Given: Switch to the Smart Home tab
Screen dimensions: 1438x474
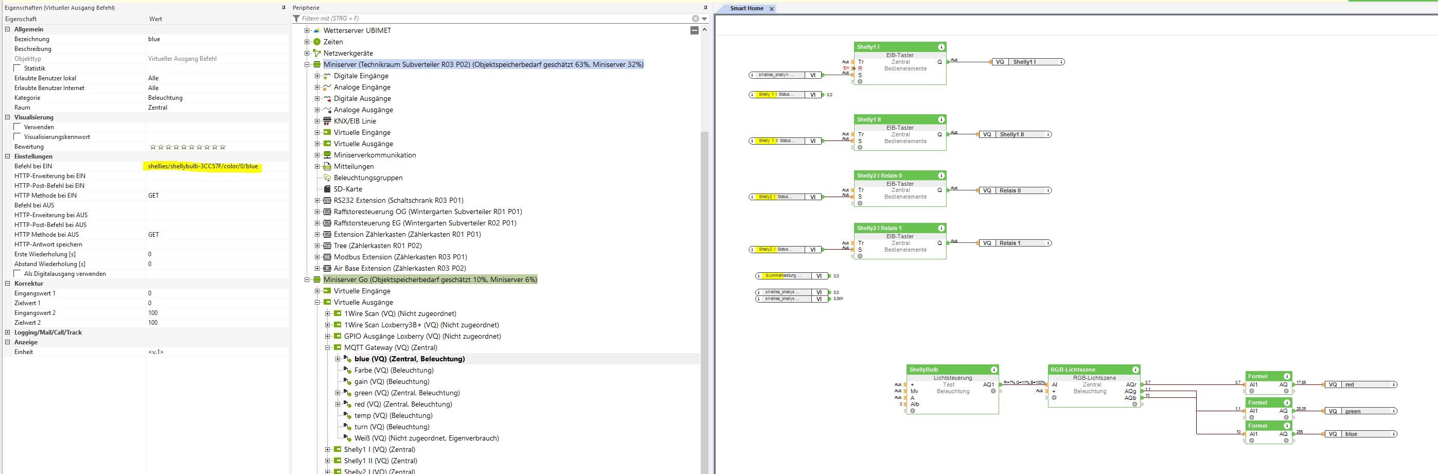Looking at the screenshot, I should 747,8.
